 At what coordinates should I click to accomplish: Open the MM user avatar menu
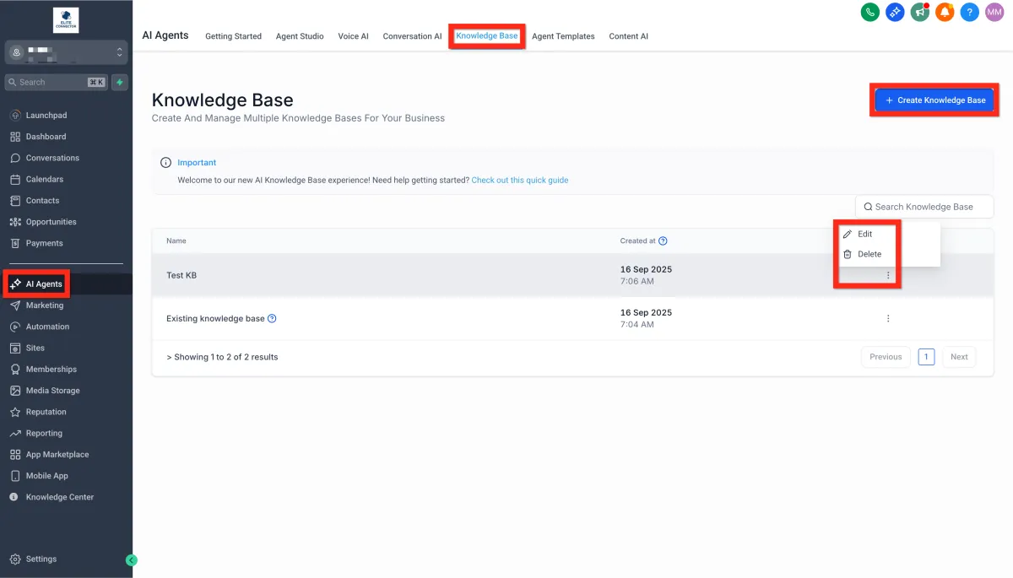click(x=994, y=13)
